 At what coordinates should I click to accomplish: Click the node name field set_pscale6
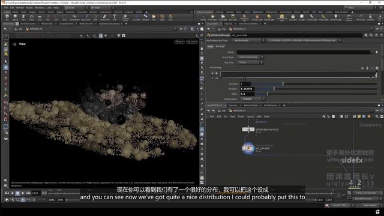tap(296, 35)
